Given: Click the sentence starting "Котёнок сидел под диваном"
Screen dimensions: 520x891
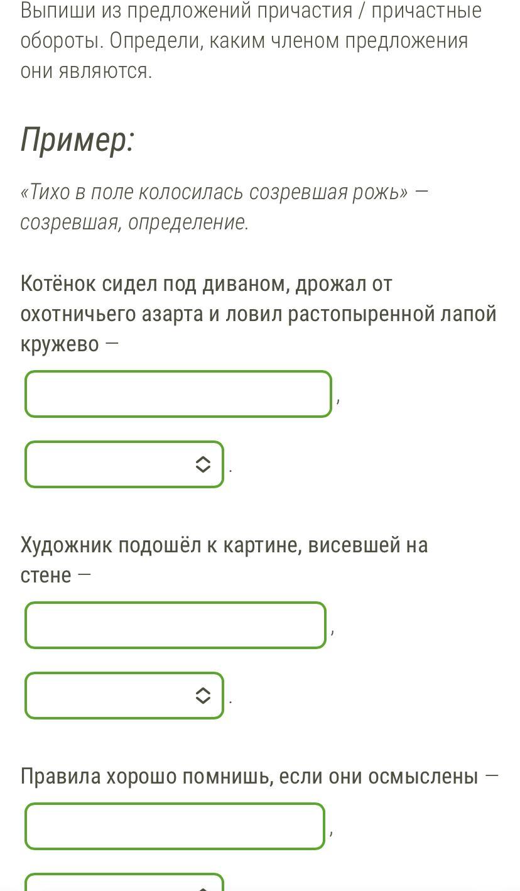Looking at the screenshot, I should 206,284.
